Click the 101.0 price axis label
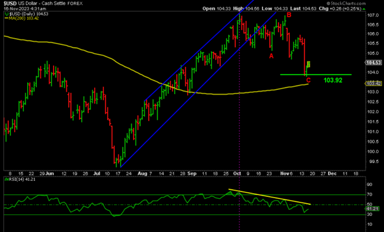 [373, 132]
